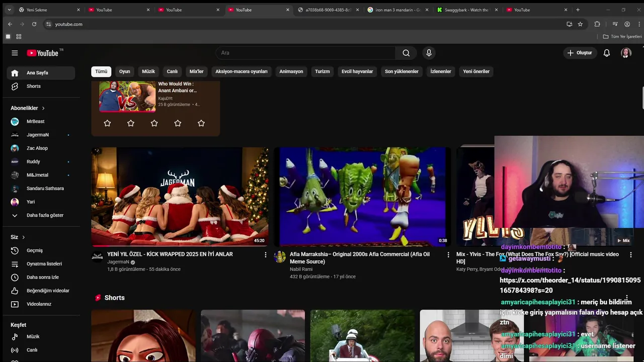The width and height of the screenshot is (644, 362).
Task: Select the Aksiyon-macera oyunları chip
Action: (242, 71)
